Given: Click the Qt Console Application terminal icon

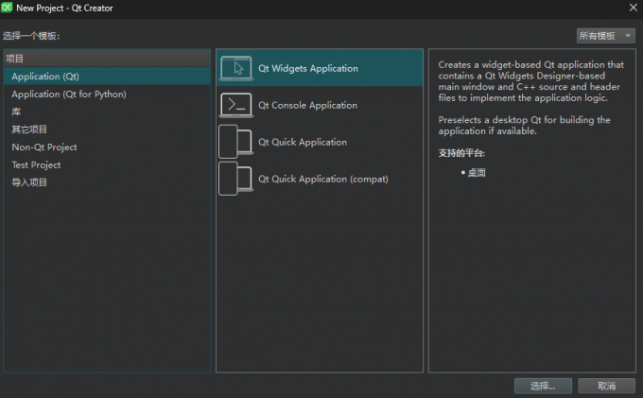Looking at the screenshot, I should click(x=235, y=105).
